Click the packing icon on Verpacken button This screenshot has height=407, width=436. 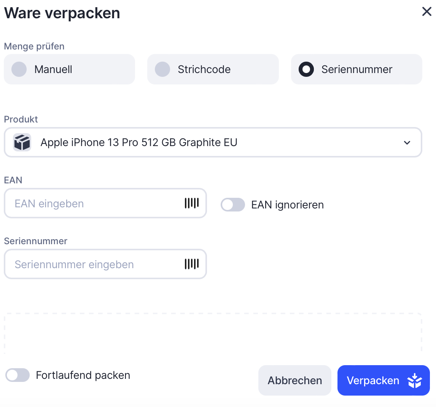(x=414, y=381)
